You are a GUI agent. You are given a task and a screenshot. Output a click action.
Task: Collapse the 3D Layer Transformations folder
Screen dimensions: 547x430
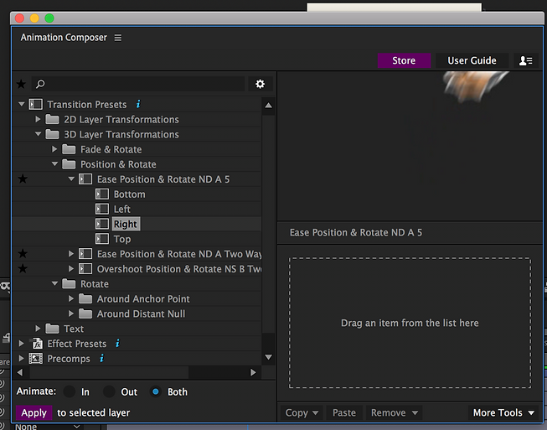(38, 134)
